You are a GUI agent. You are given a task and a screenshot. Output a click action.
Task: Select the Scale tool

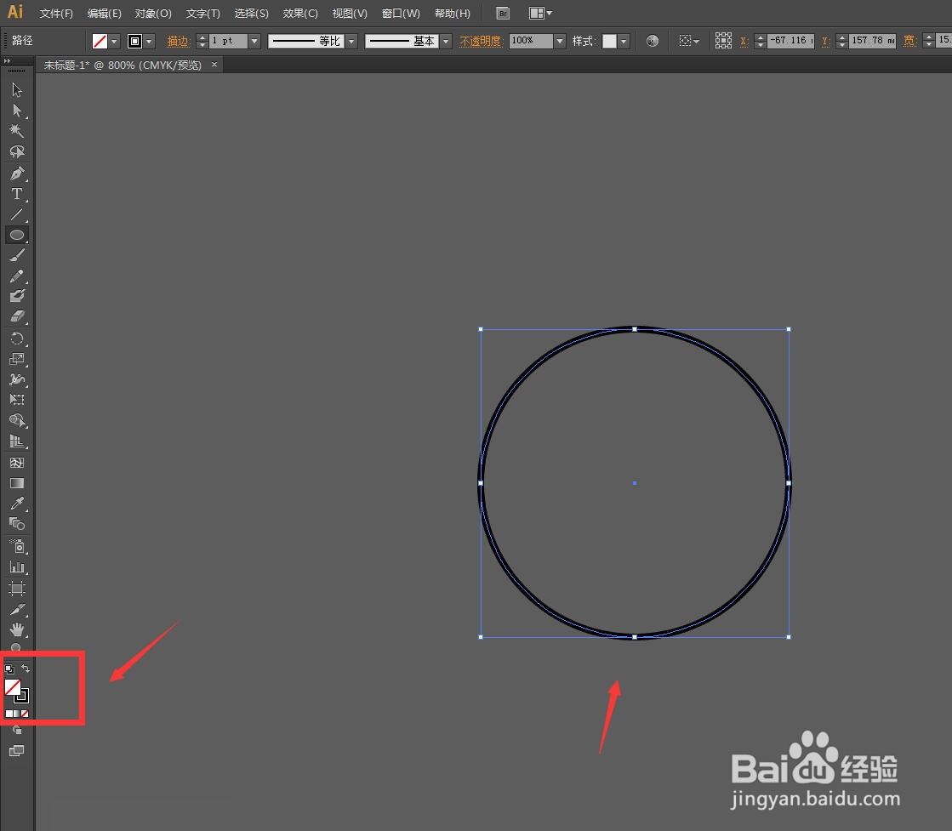point(17,359)
